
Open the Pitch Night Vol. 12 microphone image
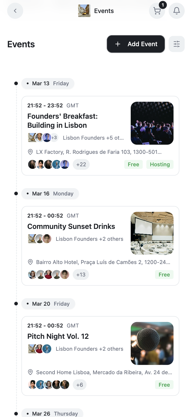pyautogui.click(x=152, y=343)
